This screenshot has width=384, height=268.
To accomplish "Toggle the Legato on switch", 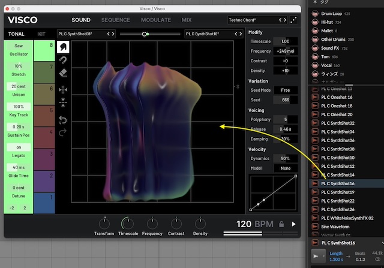I will click(x=18, y=147).
